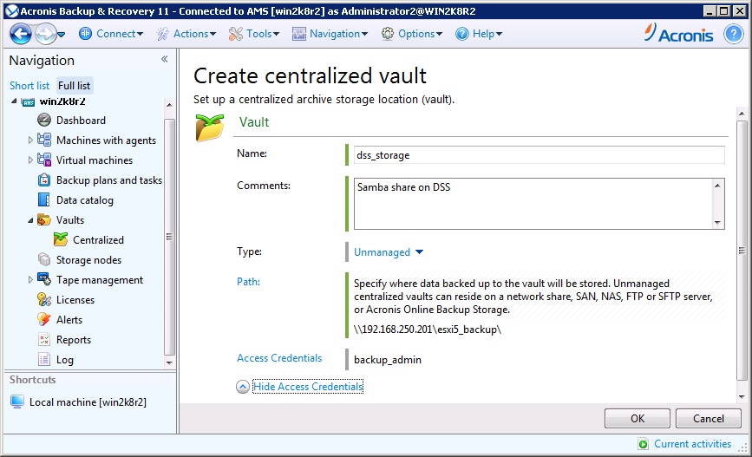Click the Dashboard gauge icon
This screenshot has width=752, height=457.
pos(44,120)
